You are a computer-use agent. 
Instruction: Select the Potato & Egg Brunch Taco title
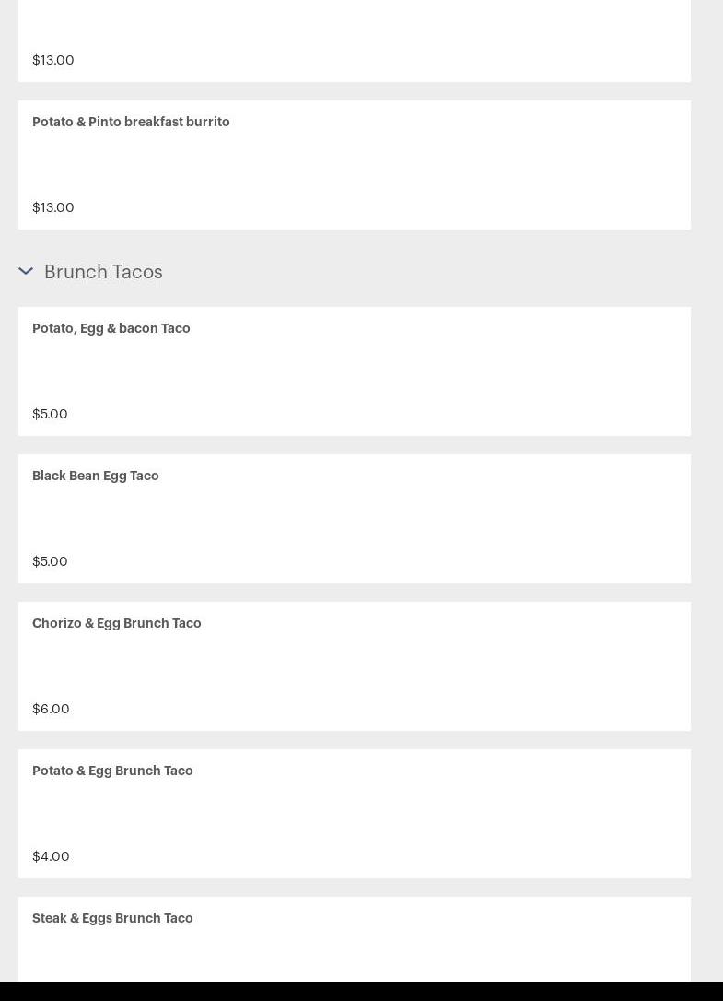pos(112,771)
